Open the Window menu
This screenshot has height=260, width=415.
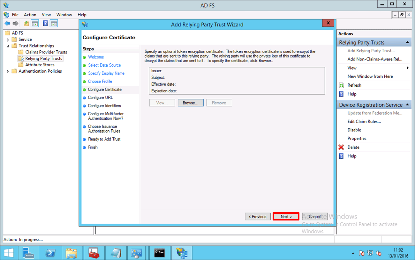click(64, 15)
